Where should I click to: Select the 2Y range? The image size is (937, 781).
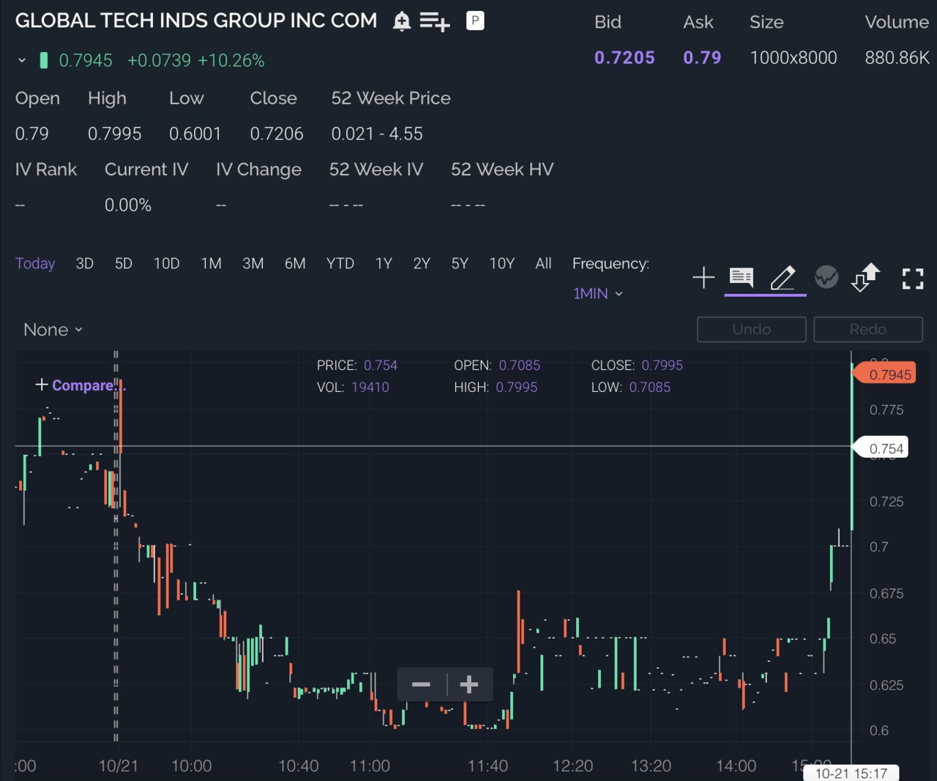(x=422, y=263)
